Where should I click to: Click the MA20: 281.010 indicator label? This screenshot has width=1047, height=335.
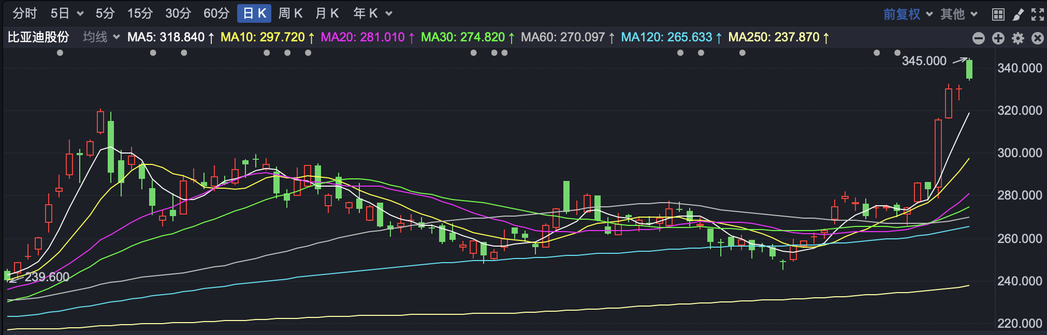coord(368,37)
